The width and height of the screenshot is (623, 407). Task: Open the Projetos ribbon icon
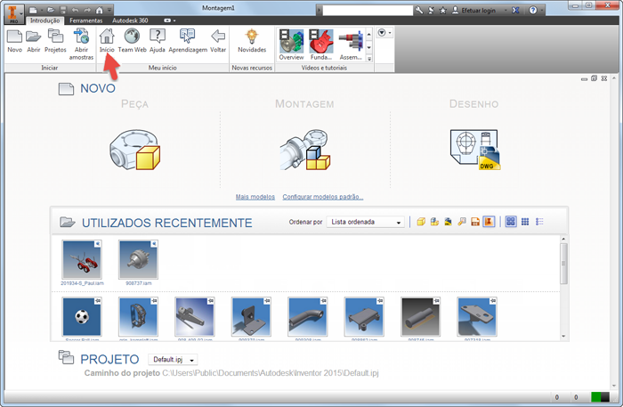(55, 41)
